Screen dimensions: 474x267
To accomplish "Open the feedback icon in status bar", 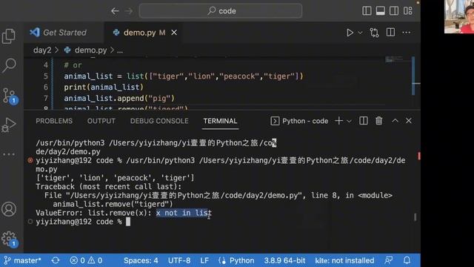I will (x=388, y=260).
